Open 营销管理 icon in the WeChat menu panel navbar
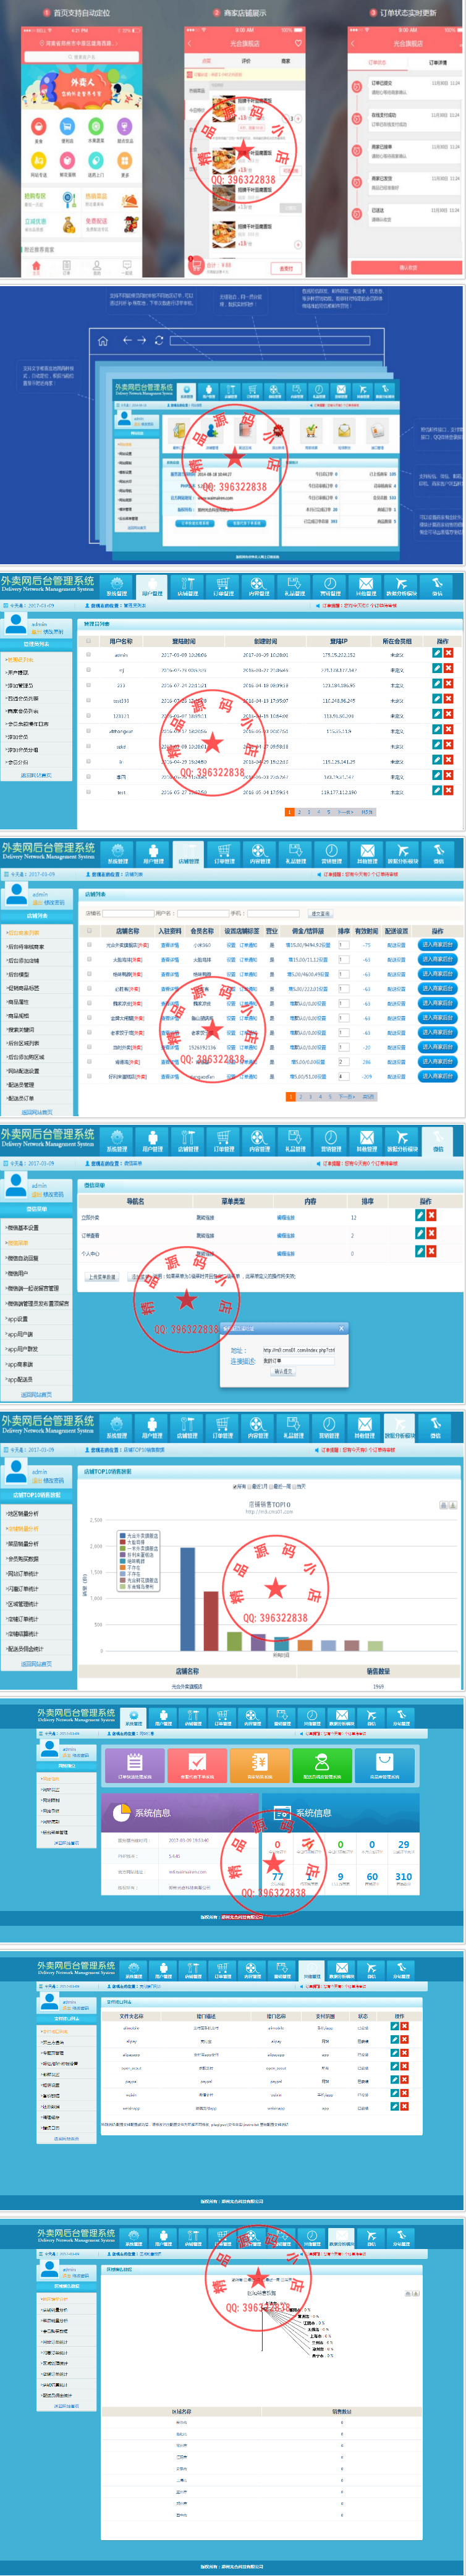The width and height of the screenshot is (466, 2576). pos(331,1141)
